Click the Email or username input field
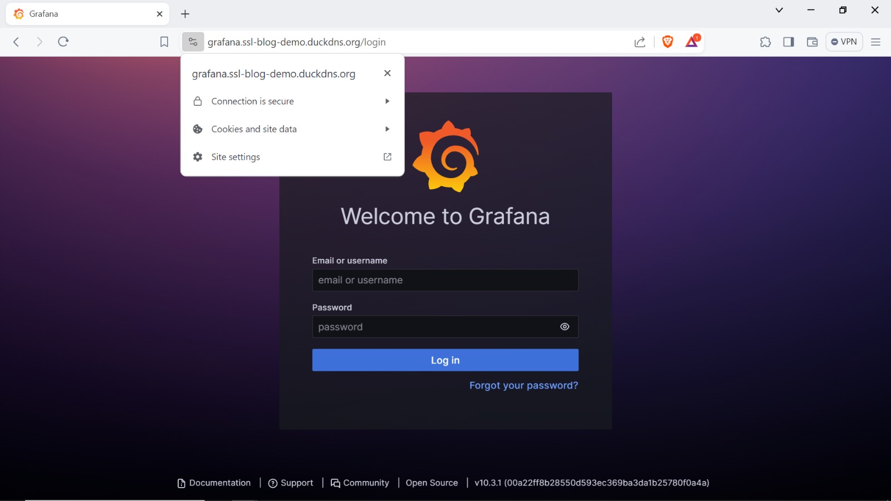The image size is (891, 501). (x=445, y=280)
